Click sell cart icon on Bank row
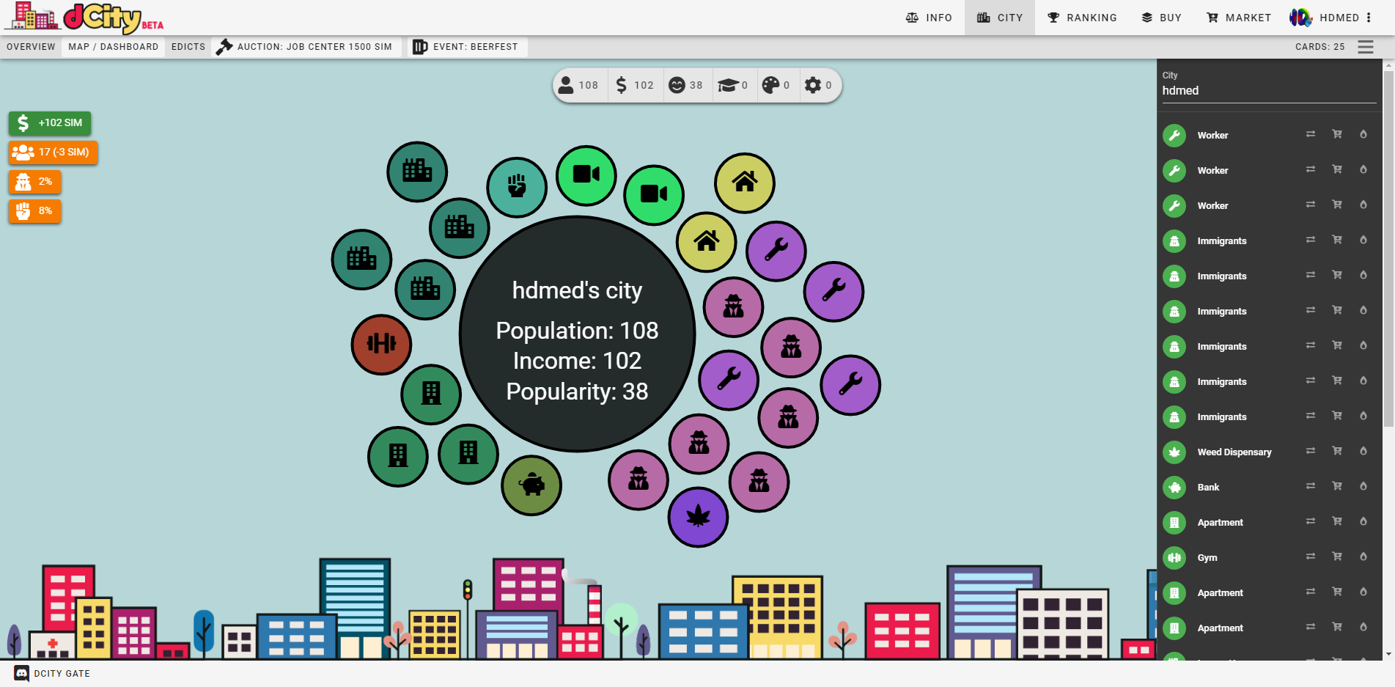 point(1337,486)
